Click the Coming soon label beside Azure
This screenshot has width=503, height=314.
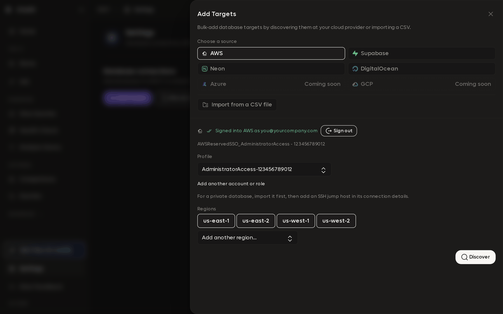click(322, 84)
